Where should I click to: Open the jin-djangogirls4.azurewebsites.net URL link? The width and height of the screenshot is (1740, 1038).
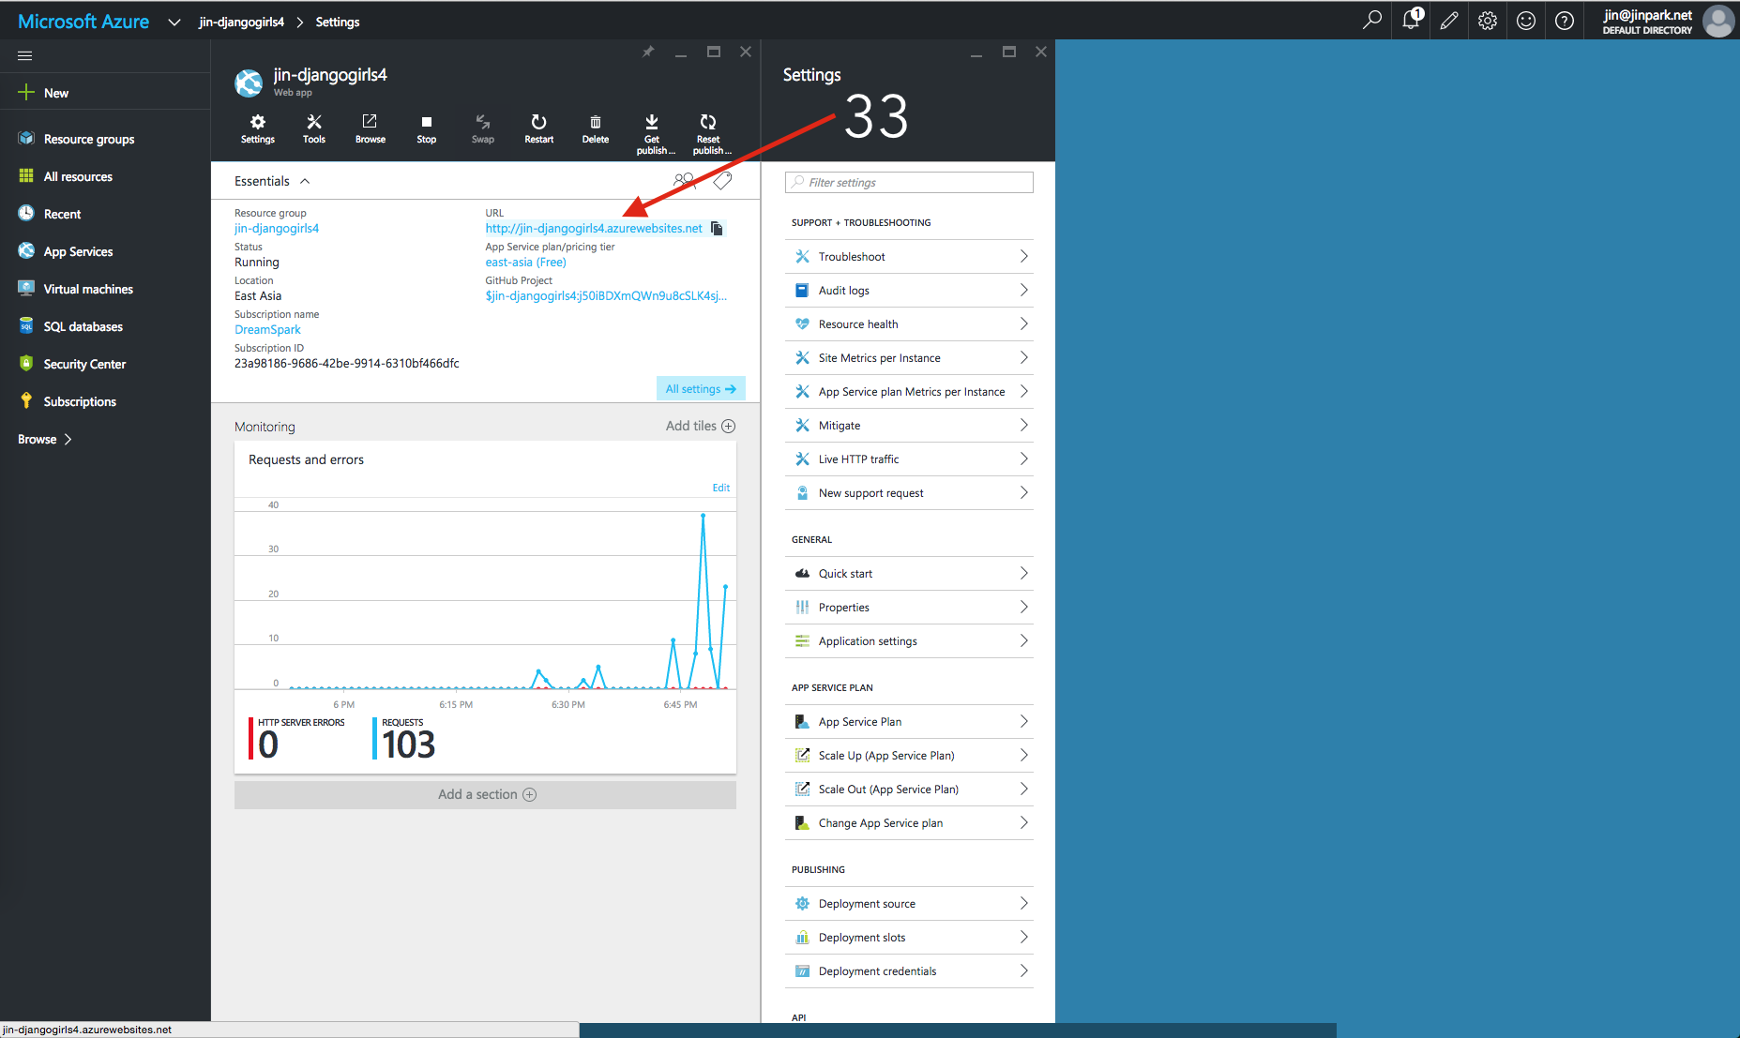pyautogui.click(x=594, y=228)
